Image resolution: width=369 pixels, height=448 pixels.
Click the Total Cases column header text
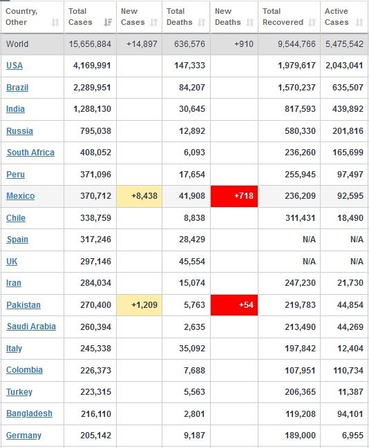point(80,17)
